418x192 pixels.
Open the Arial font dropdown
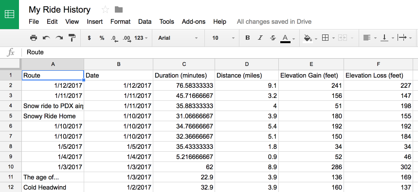click(178, 38)
